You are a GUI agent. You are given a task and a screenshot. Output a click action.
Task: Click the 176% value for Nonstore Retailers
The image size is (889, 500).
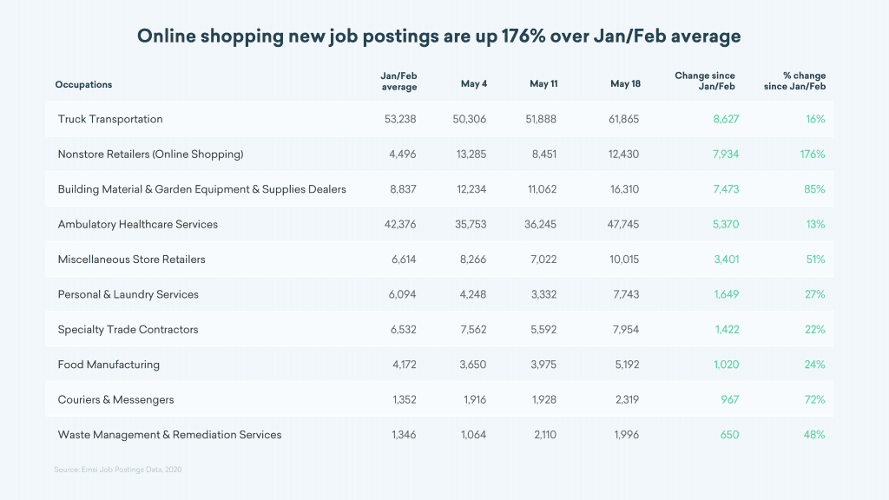pos(813,155)
